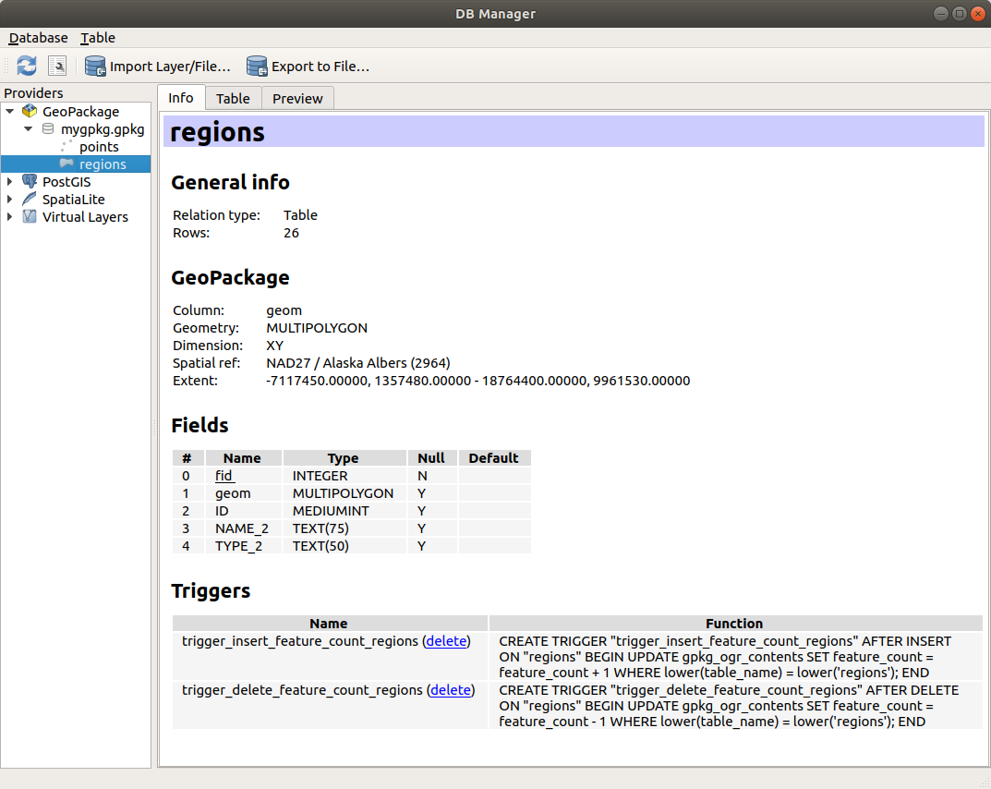Viewport: 991px width, 789px height.
Task: Click the mygpkg.gpkg database icon
Action: tap(48, 128)
